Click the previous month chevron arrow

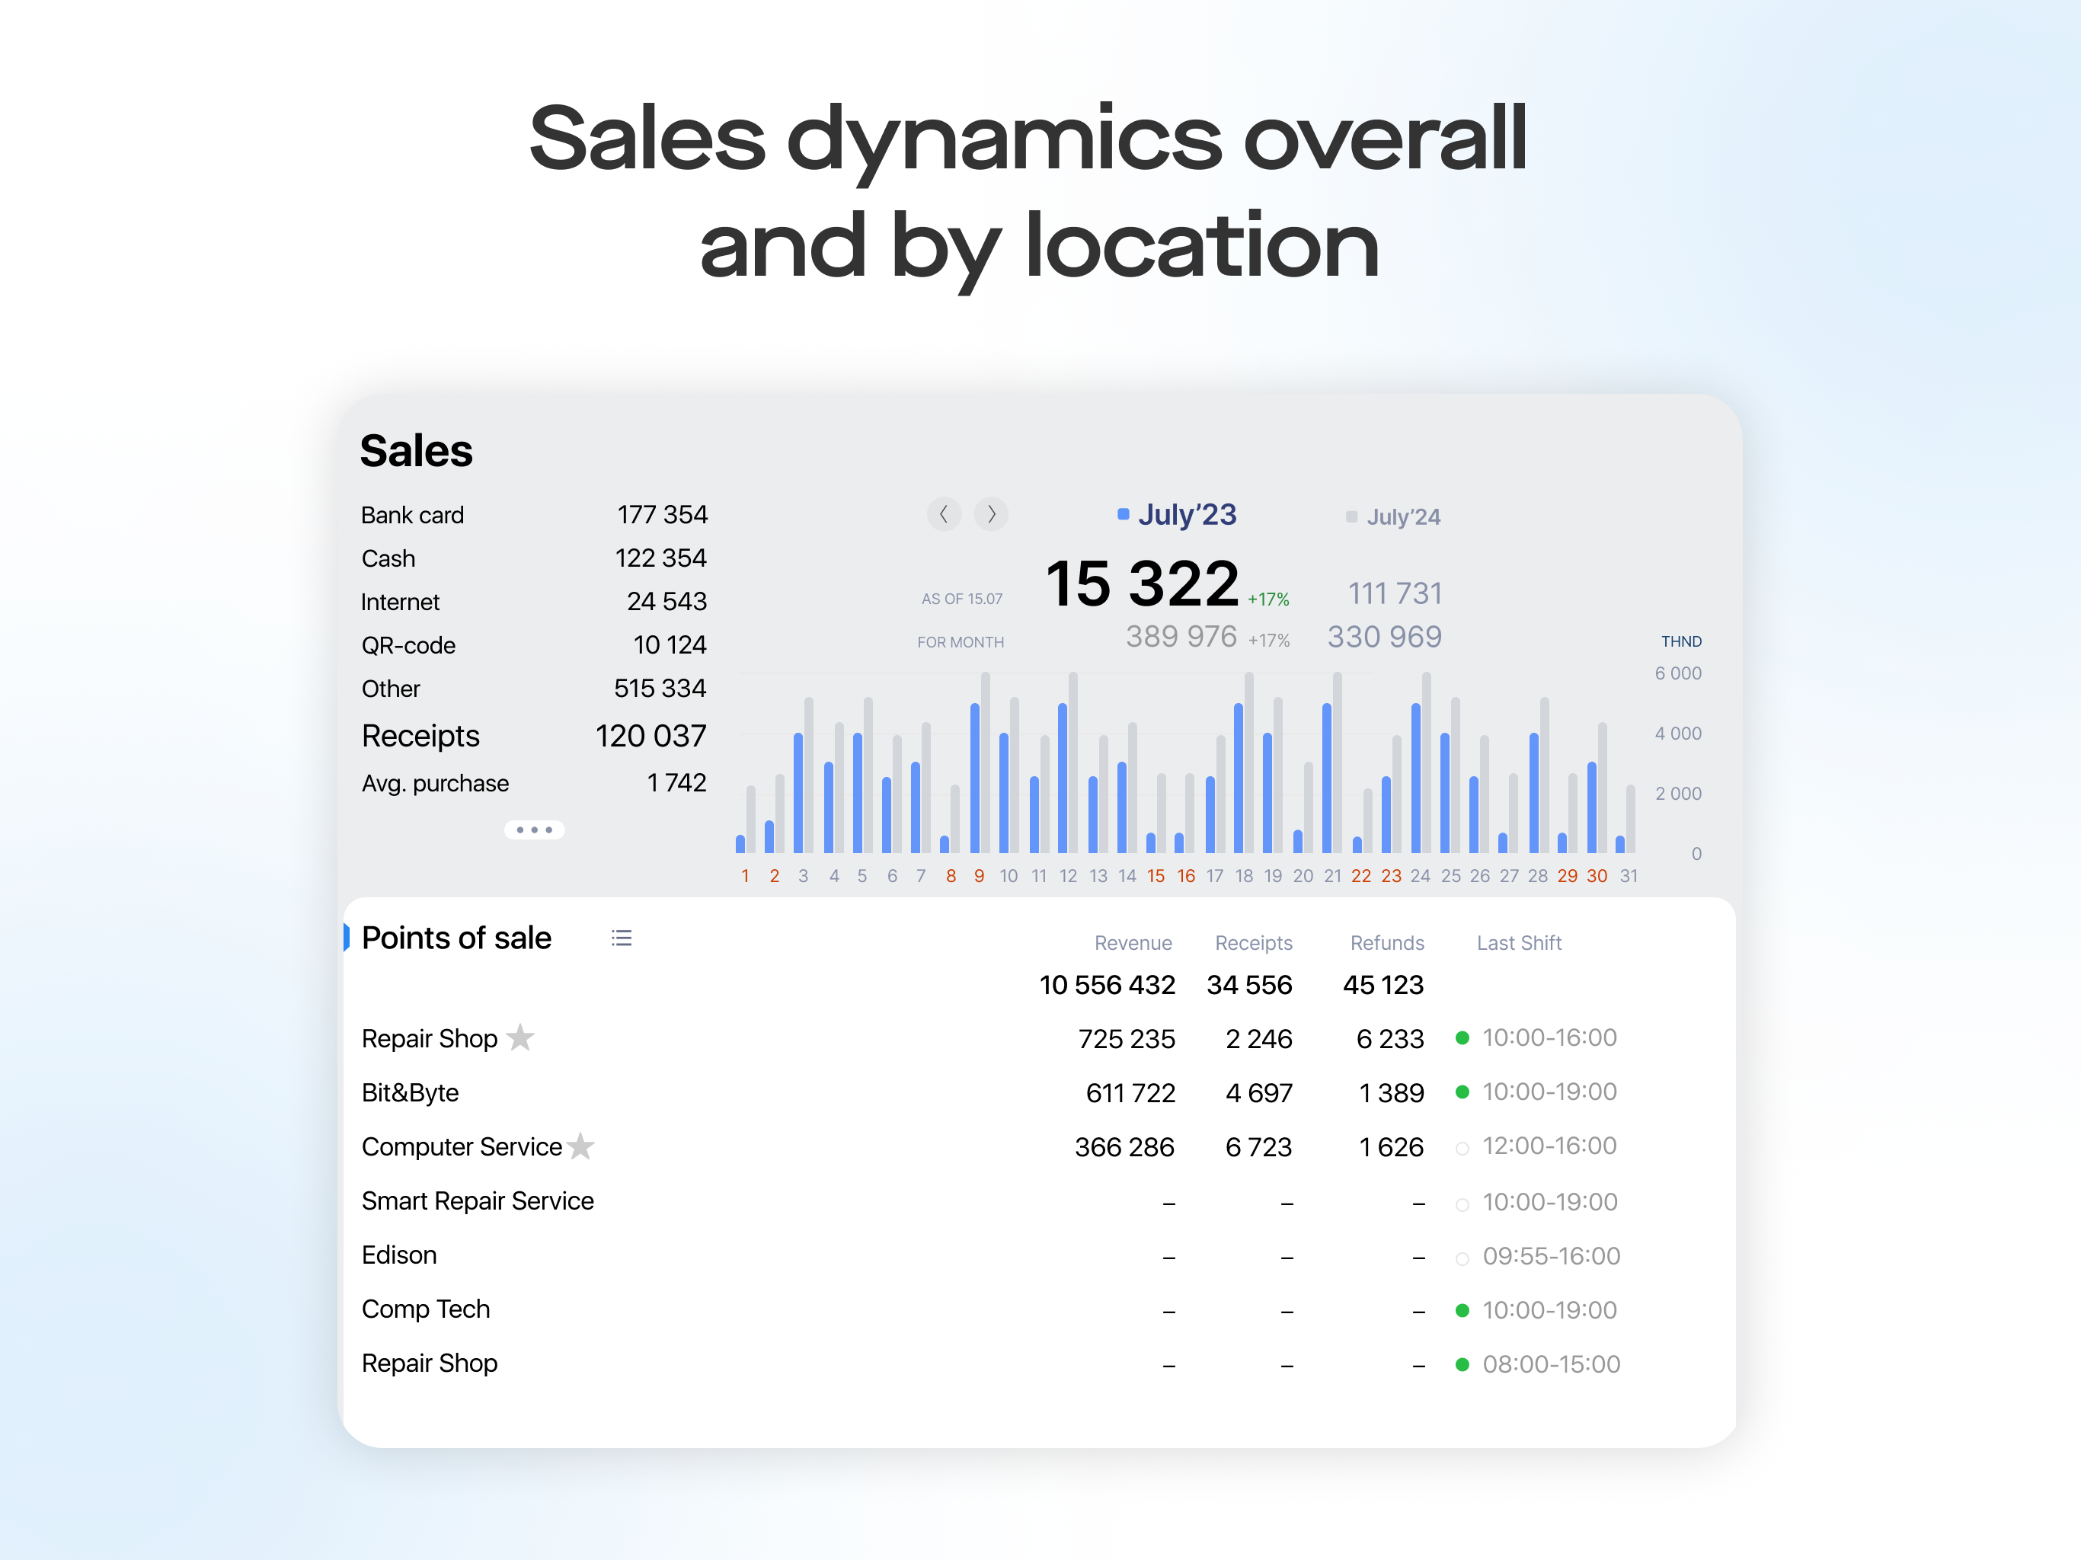click(x=944, y=513)
